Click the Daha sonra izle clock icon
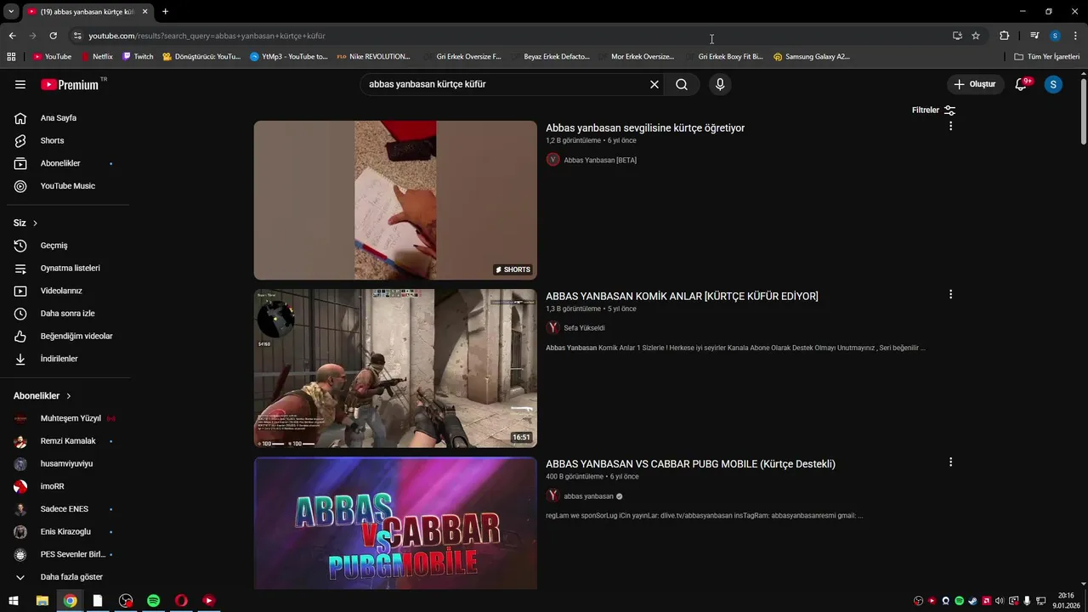The height and width of the screenshot is (612, 1088). point(20,314)
